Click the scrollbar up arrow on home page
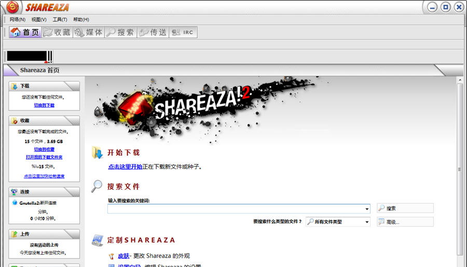Image resolution: width=467 pixels, height=267 pixels. (460, 79)
